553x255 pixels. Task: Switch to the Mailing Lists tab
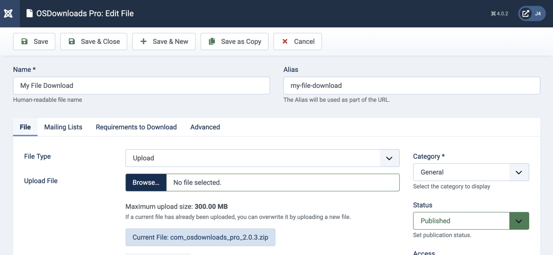tap(63, 127)
